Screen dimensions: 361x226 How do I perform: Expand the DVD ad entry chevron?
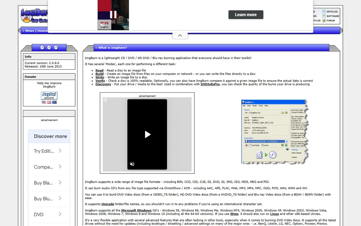pyautogui.click(x=60, y=214)
